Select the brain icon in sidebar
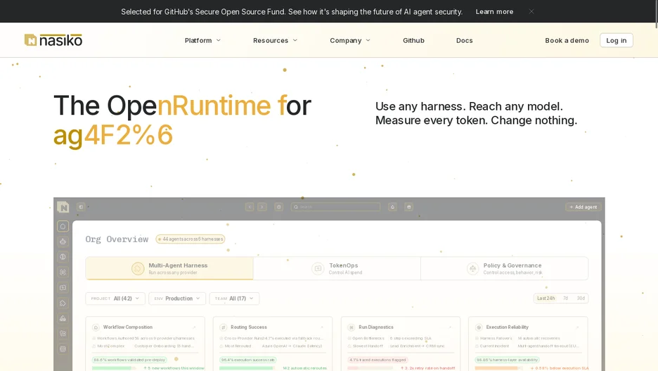The image size is (658, 371). 63,257
